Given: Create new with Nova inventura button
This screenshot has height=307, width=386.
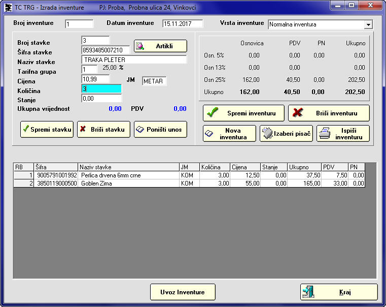Looking at the screenshot, I should point(229,134).
